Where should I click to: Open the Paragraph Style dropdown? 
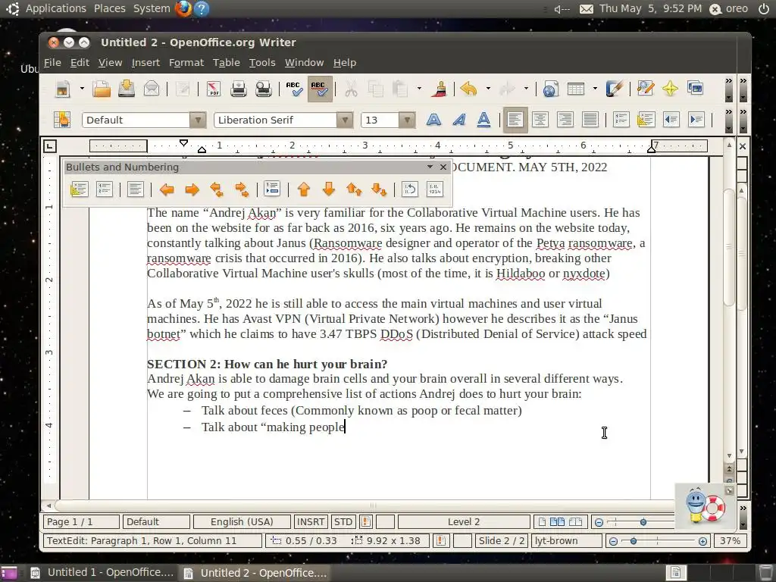coord(198,120)
